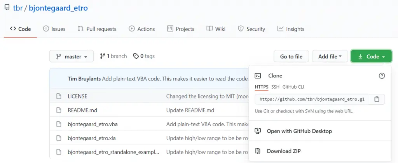Image resolution: width=398 pixels, height=163 pixels.
Task: Expand the Add file dropdown
Action: click(x=330, y=56)
